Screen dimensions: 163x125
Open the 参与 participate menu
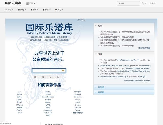47,10
